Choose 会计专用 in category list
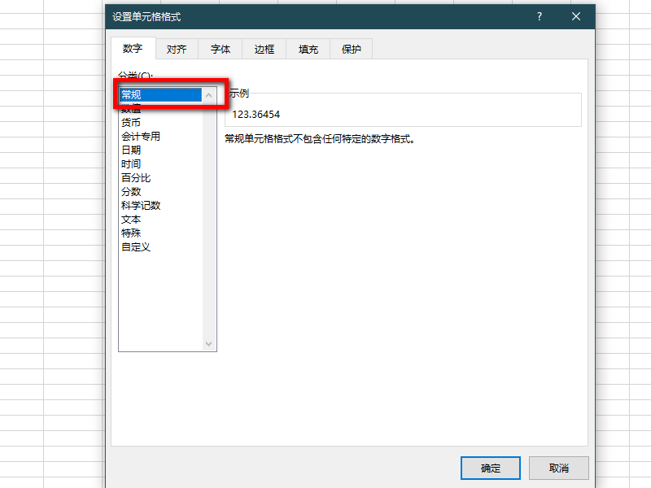 click(x=160, y=136)
